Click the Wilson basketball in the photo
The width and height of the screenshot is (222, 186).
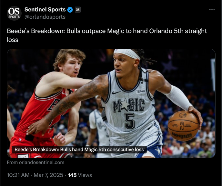183,126
